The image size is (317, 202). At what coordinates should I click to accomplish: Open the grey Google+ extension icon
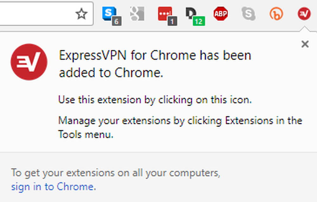click(137, 13)
